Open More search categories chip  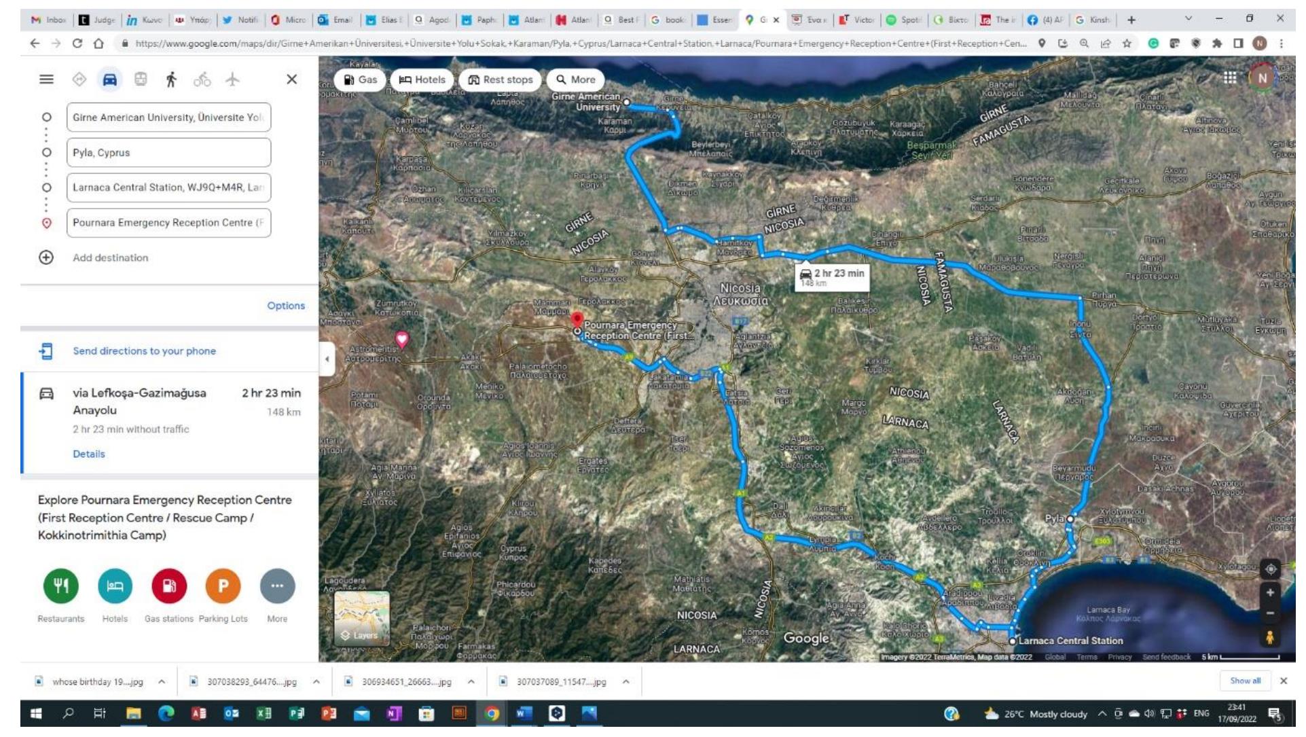[x=575, y=79]
